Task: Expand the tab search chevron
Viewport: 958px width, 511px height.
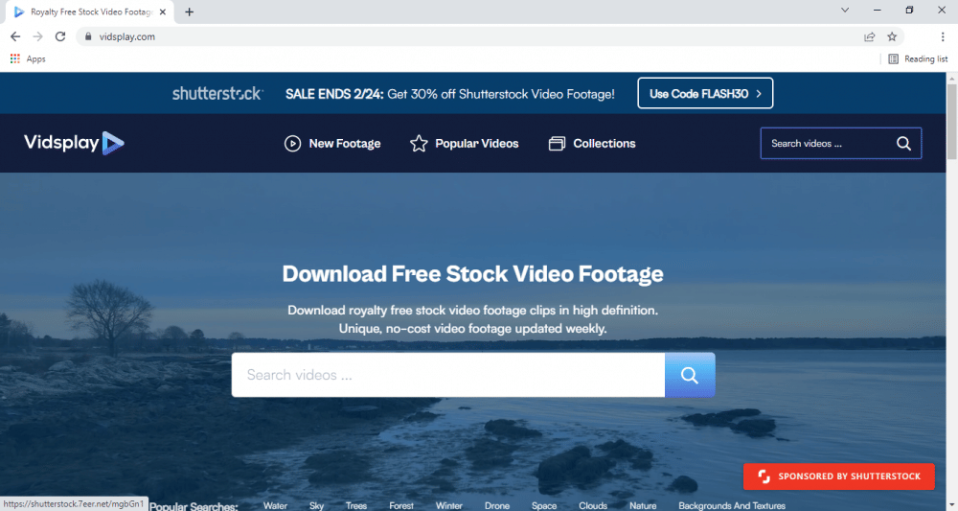Action: (845, 11)
